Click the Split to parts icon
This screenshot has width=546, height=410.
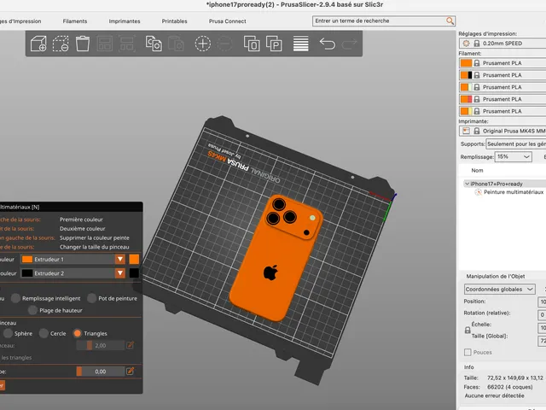point(274,44)
